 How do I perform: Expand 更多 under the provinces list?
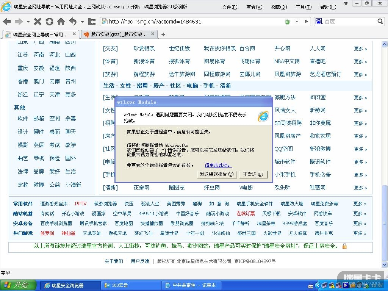(x=70, y=94)
